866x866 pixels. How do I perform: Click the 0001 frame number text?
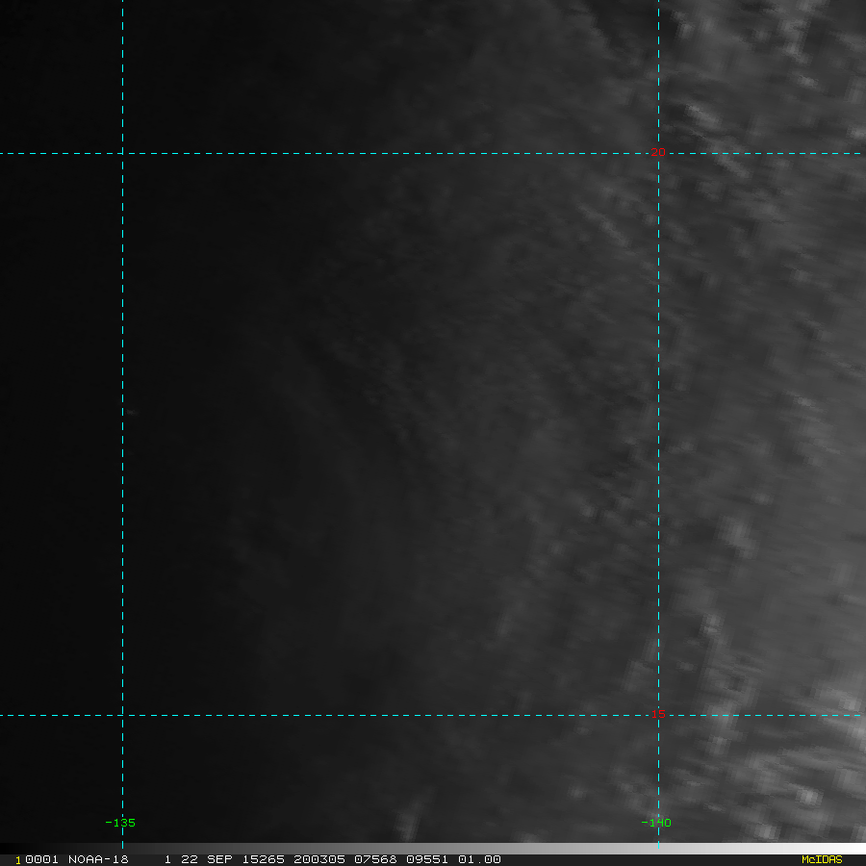pyautogui.click(x=42, y=859)
